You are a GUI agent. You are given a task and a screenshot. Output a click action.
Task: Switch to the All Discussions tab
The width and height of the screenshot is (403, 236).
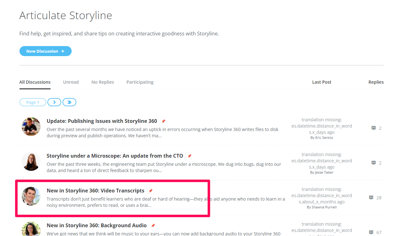35,82
